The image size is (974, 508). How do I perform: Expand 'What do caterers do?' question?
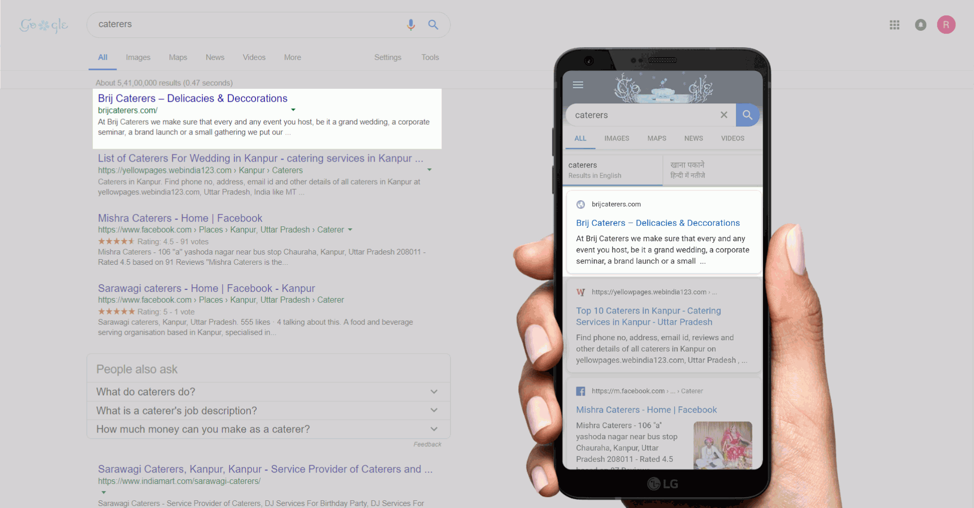coord(268,392)
